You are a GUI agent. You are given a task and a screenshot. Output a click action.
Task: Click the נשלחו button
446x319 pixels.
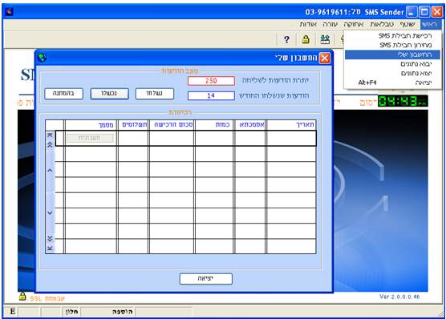pyautogui.click(x=155, y=94)
